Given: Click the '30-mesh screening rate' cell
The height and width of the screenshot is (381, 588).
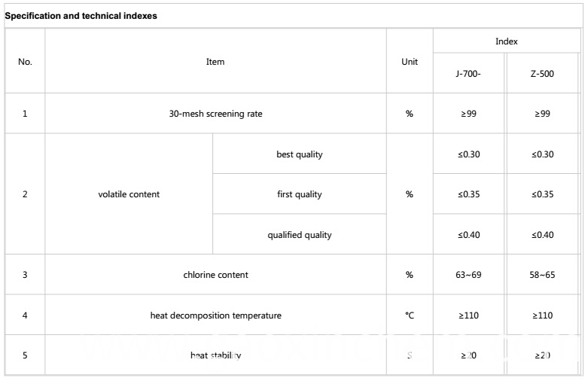Looking at the screenshot, I should coord(215,113).
